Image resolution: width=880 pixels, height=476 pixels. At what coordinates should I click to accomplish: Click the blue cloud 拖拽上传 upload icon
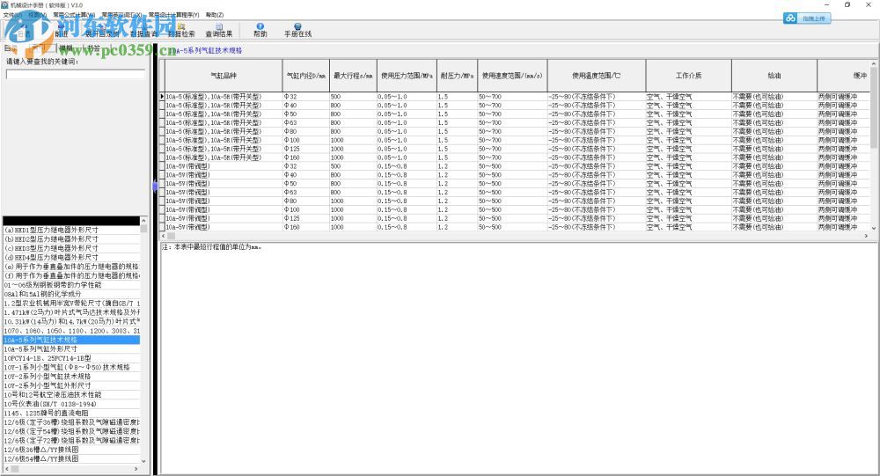point(790,18)
